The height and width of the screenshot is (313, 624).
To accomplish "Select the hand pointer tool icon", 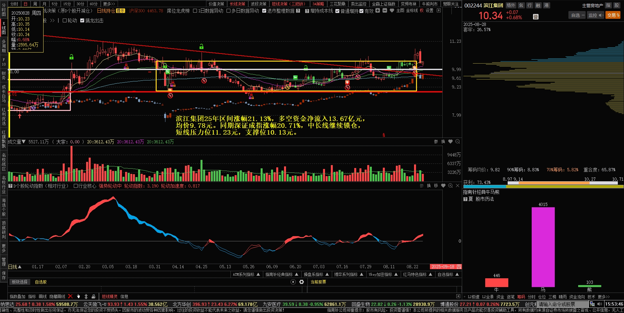I will click(78, 296).
